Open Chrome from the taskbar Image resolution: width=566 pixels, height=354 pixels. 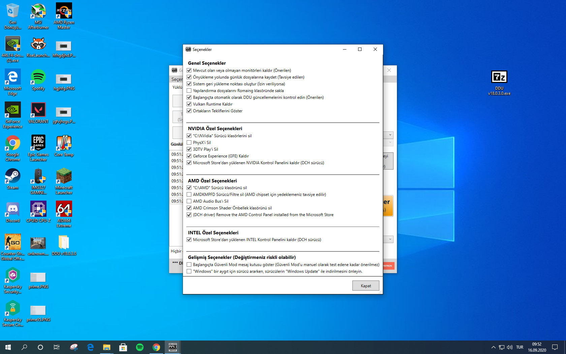coord(156,347)
